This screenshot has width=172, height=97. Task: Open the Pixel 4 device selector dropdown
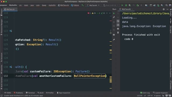(111, 5)
